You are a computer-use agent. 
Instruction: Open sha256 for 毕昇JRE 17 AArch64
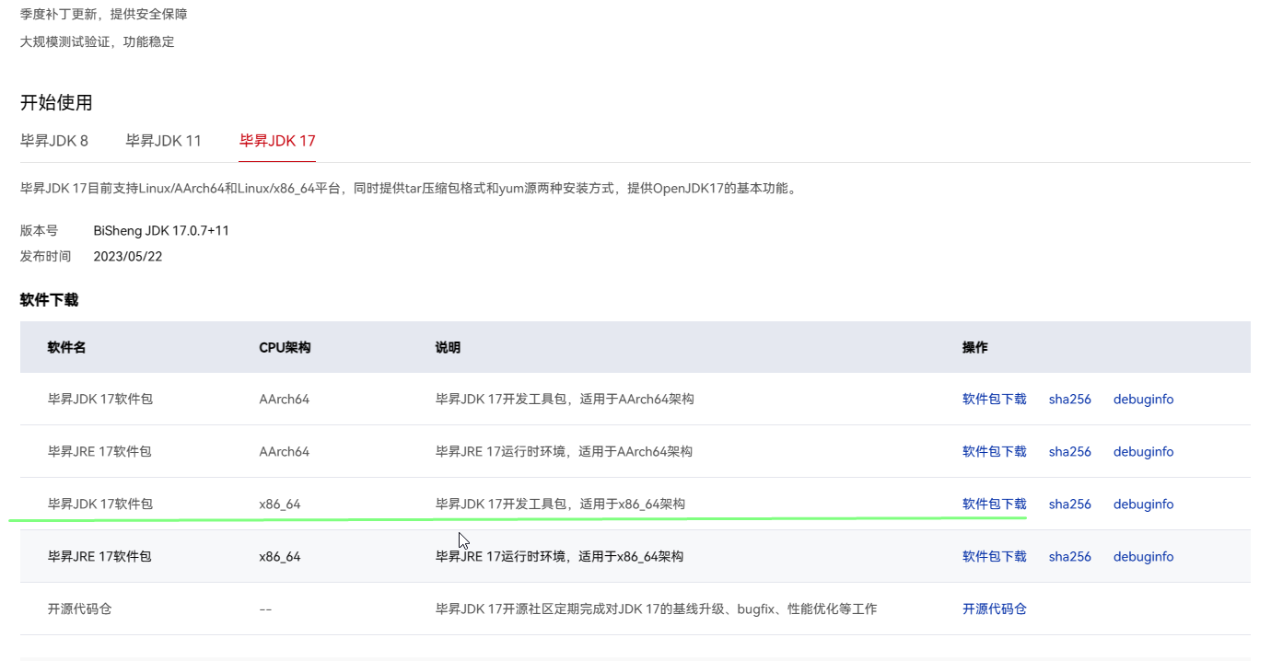coord(1070,452)
